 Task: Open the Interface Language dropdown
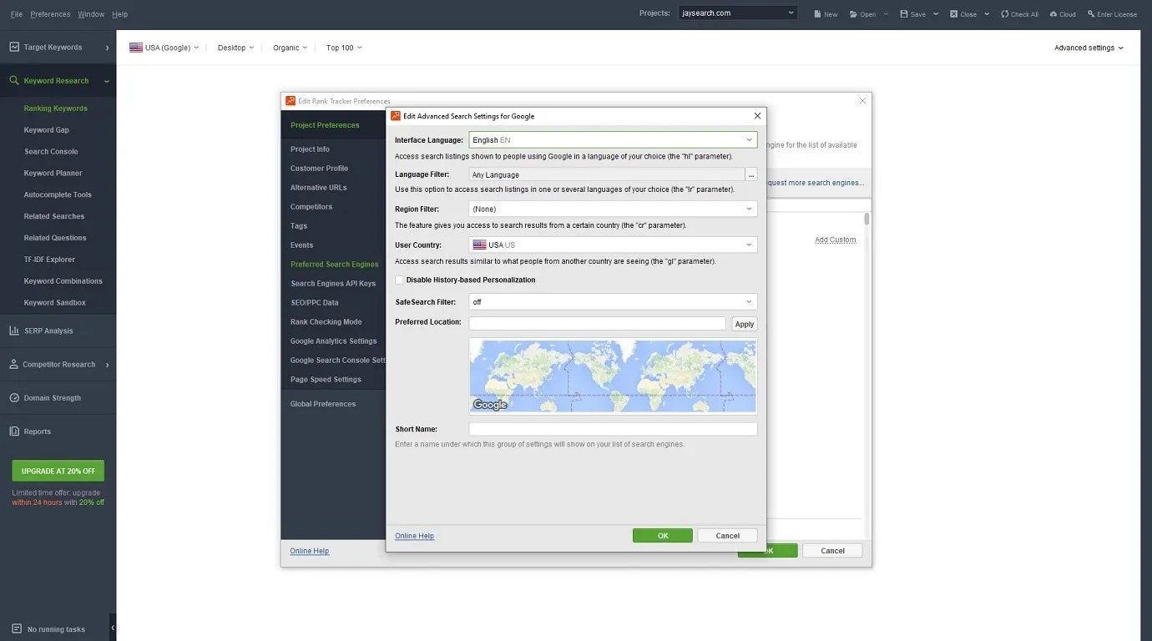pyautogui.click(x=613, y=140)
